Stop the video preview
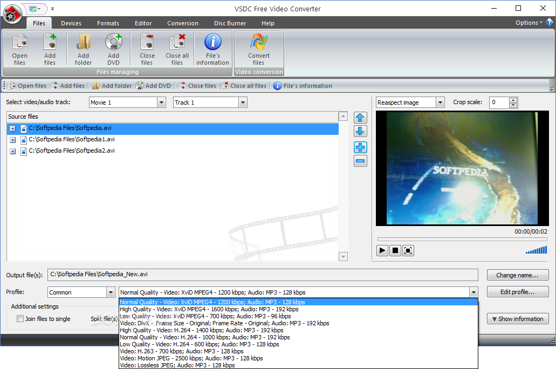 [x=395, y=250]
